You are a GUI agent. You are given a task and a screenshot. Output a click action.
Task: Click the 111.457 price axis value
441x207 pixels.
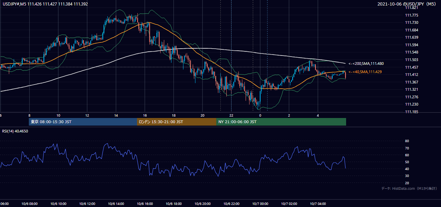pos(412,67)
